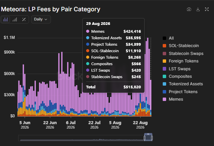Toggle Tokenized Assets series in the legend
Screen dimensions: 214x146
[183, 84]
